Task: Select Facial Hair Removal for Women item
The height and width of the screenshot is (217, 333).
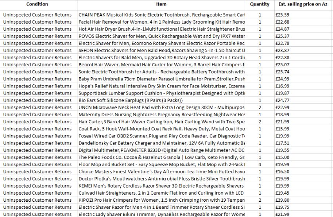Action: pyautogui.click(x=161, y=22)
